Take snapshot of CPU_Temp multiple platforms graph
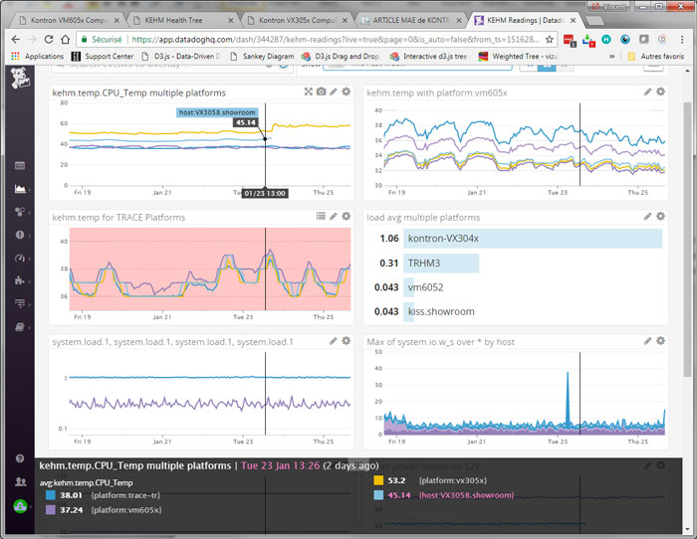 [321, 91]
